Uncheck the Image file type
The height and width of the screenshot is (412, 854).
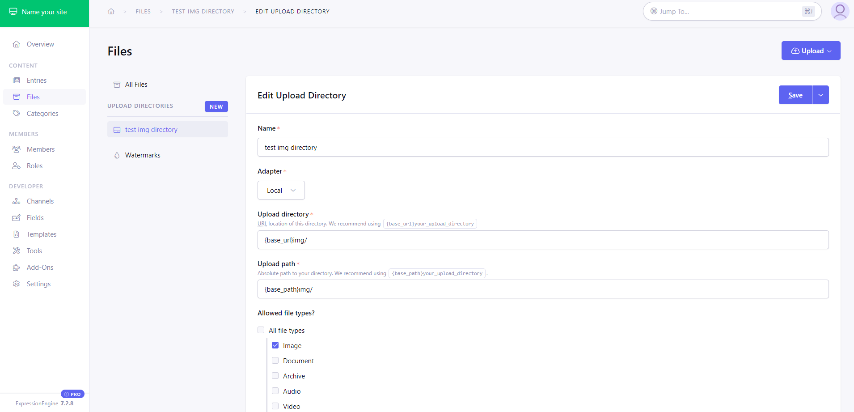pos(276,345)
